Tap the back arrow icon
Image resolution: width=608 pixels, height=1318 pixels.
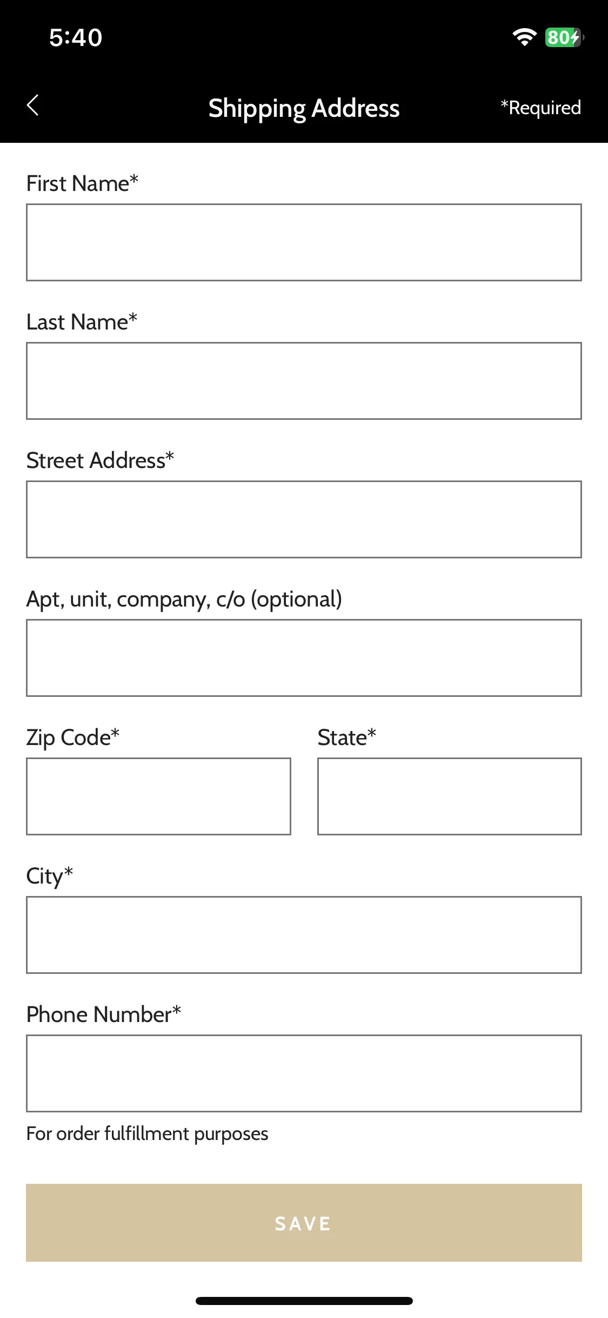pyautogui.click(x=32, y=105)
